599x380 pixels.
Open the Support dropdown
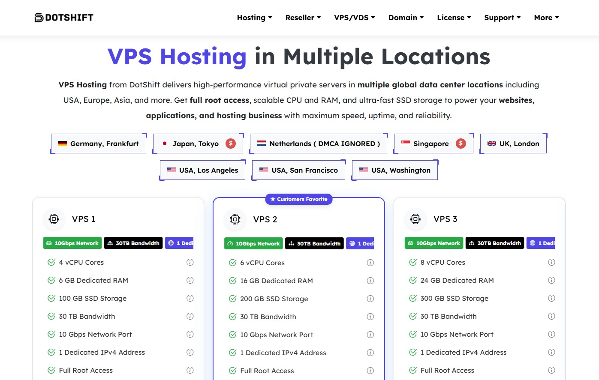click(x=503, y=18)
